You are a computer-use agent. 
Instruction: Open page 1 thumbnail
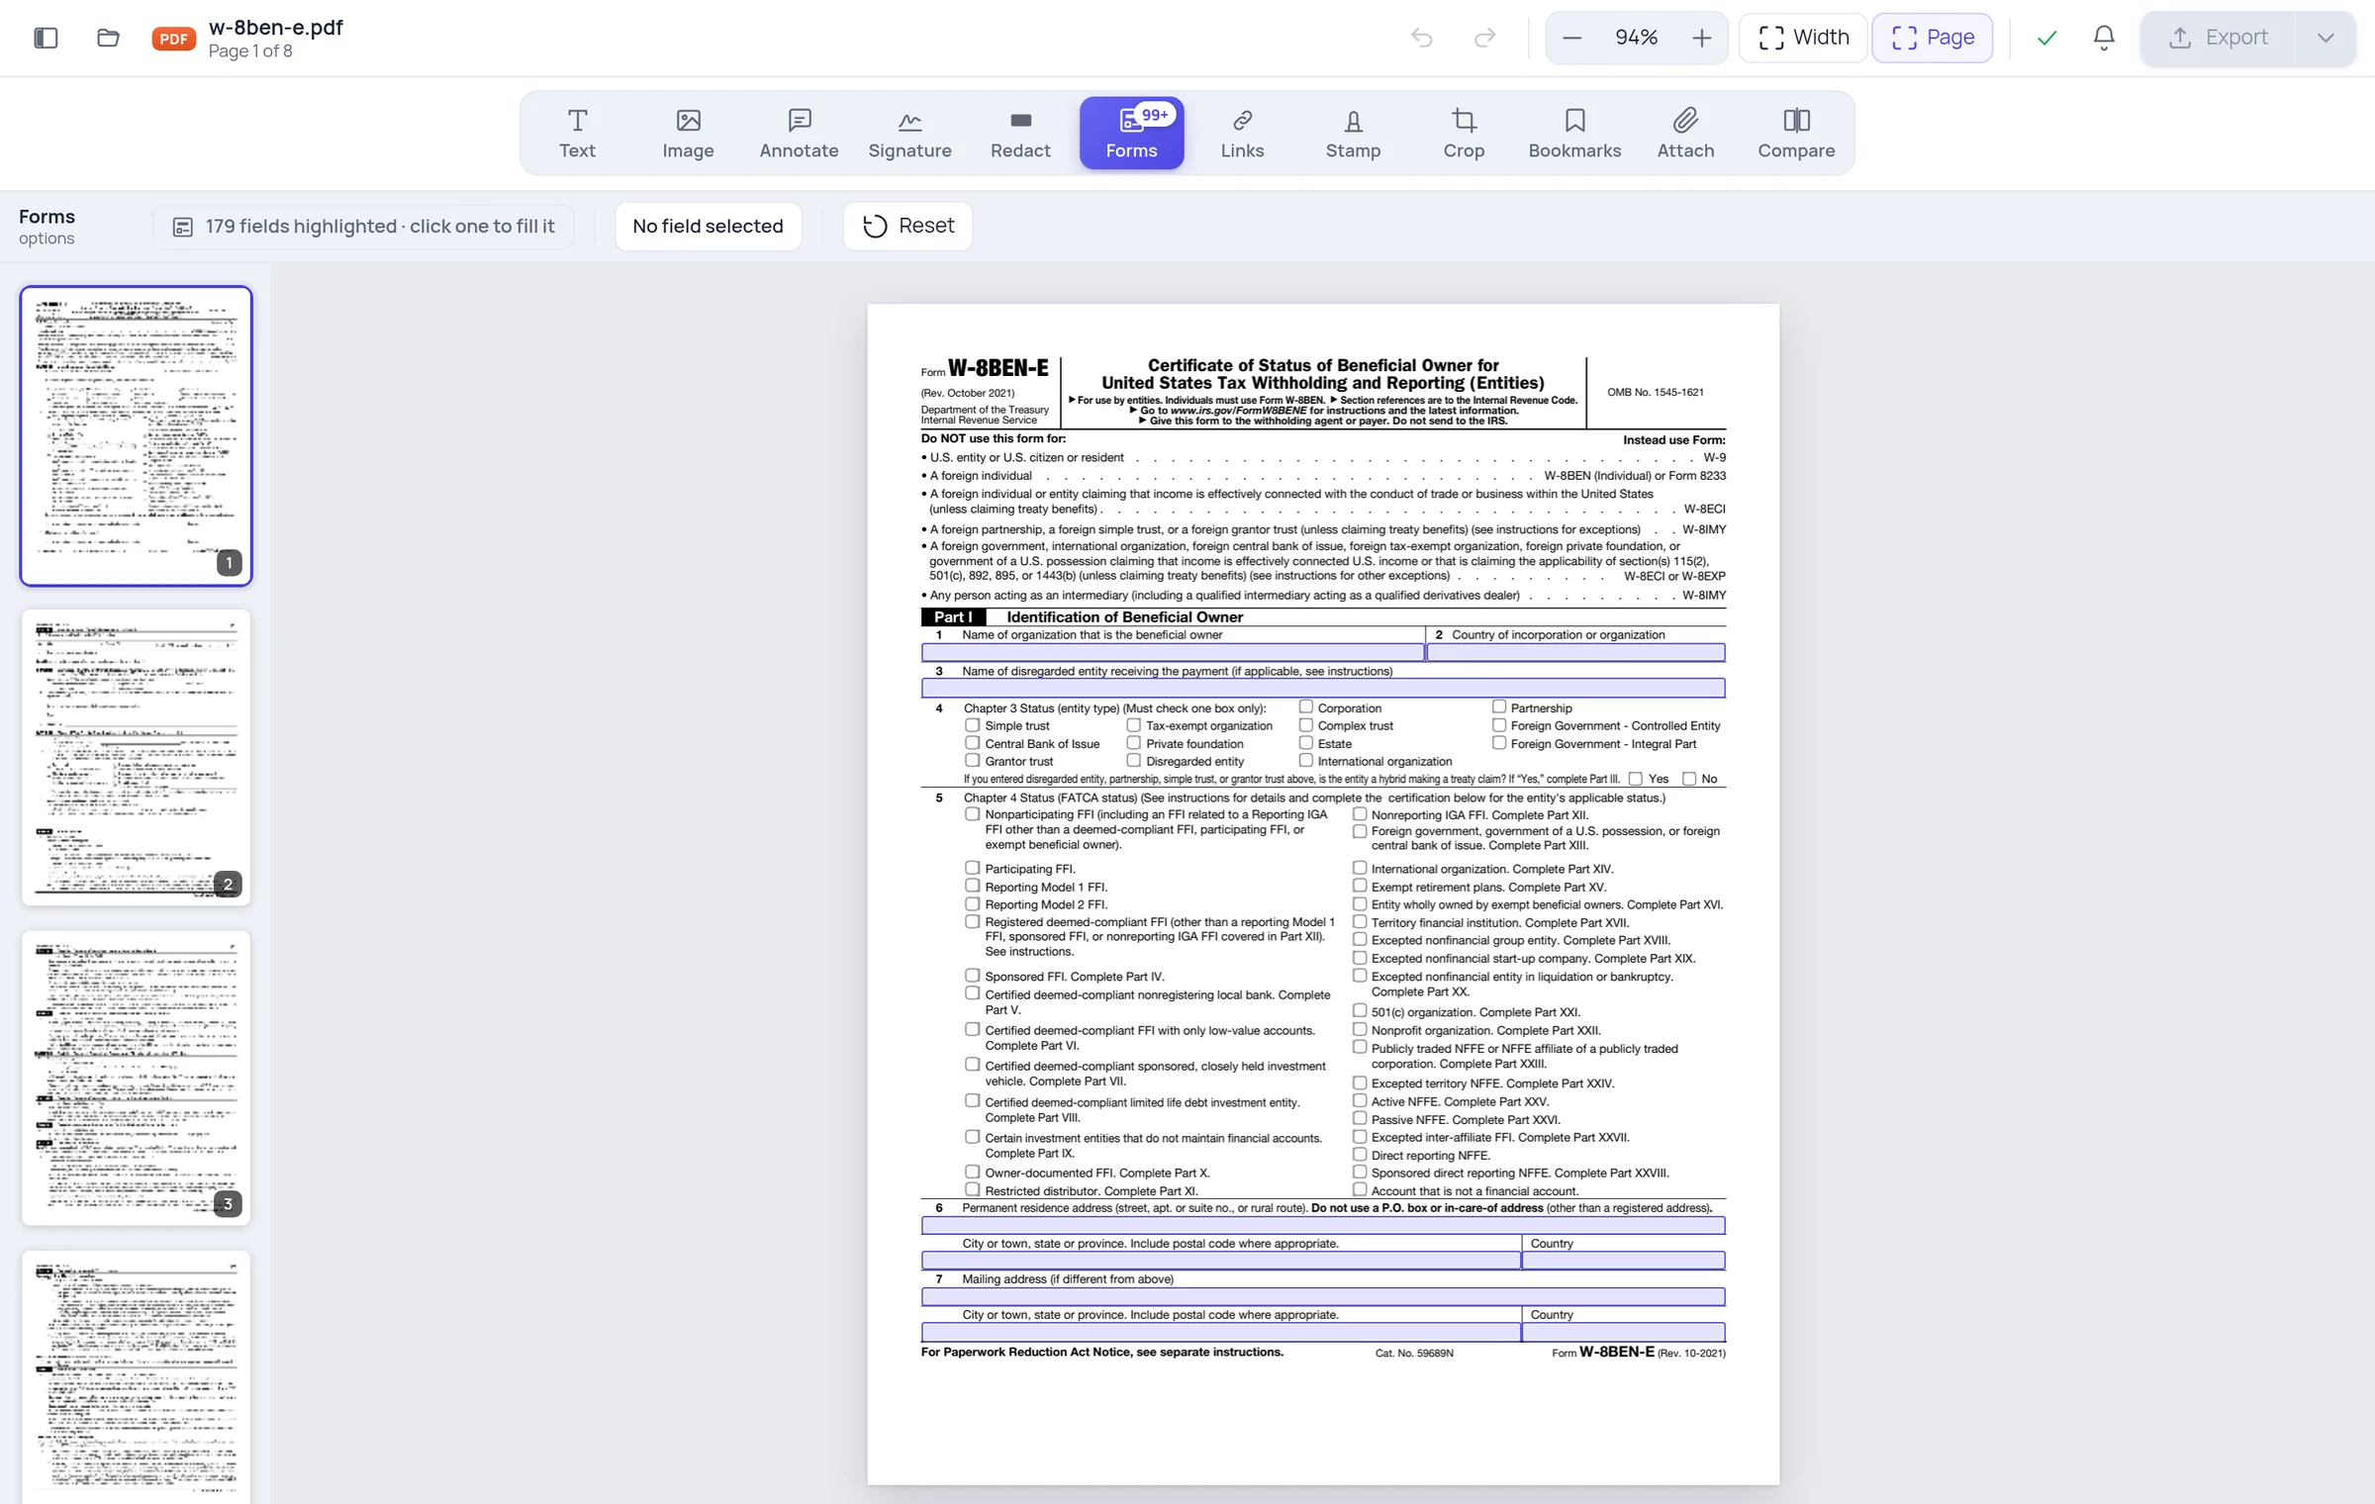(x=137, y=435)
